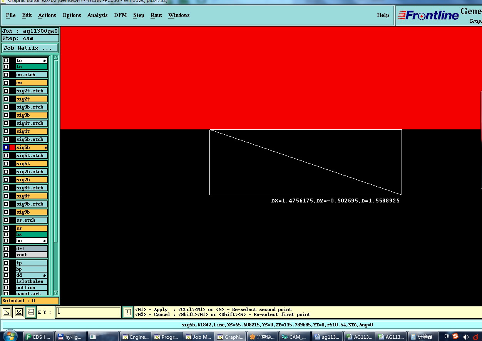
Task: Toggle the checkbox for layer cs.etch
Action: click(6, 75)
